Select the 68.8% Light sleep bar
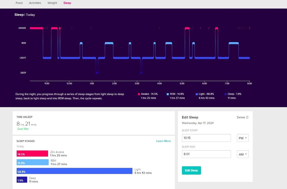The height and width of the screenshot is (189, 287). [x=74, y=171]
